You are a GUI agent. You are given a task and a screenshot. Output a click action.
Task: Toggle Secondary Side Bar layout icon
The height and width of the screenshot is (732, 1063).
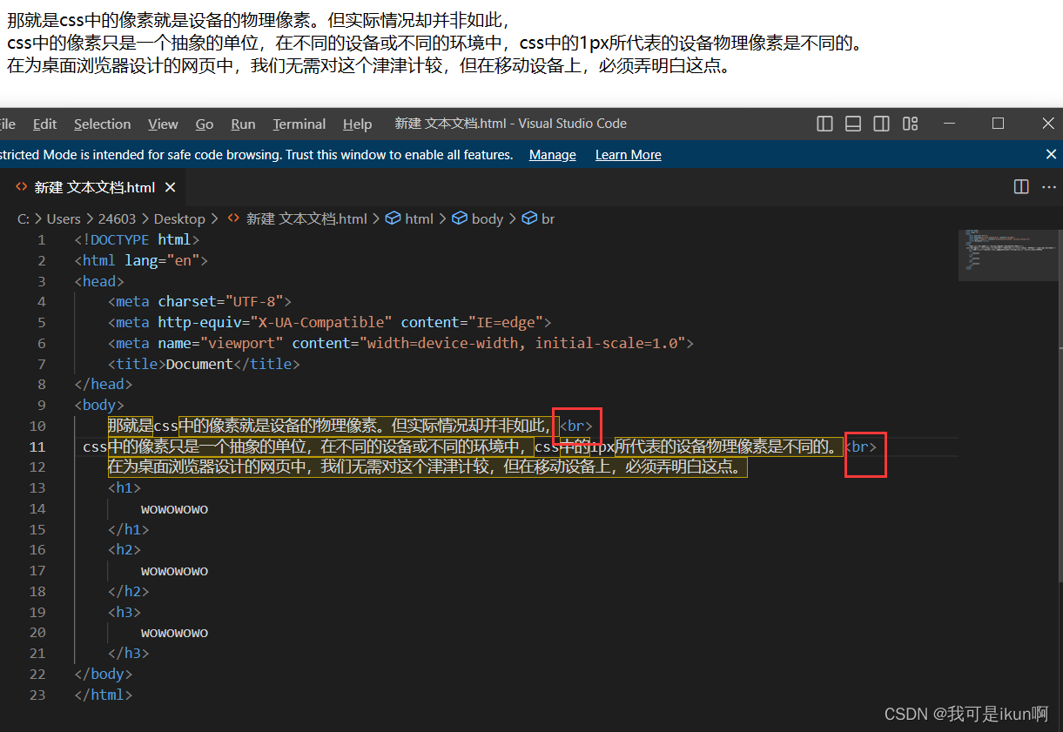(x=882, y=124)
